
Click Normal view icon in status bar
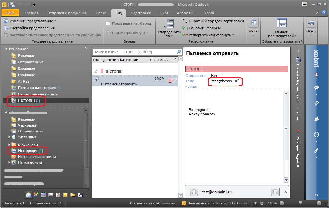click(x=255, y=203)
